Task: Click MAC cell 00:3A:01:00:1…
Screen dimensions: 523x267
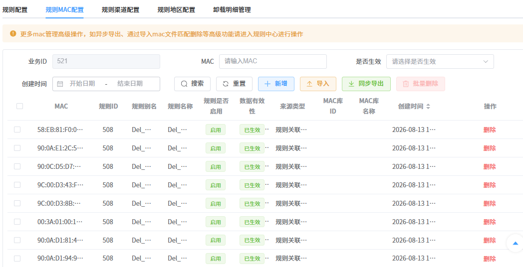Action: pyautogui.click(x=60, y=222)
